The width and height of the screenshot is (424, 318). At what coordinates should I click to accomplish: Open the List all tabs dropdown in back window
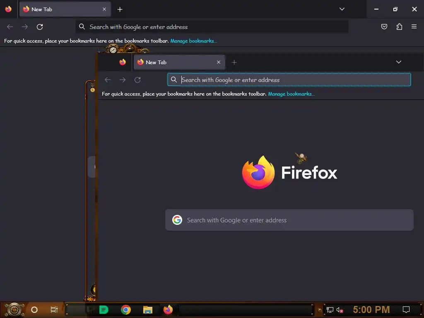342,9
